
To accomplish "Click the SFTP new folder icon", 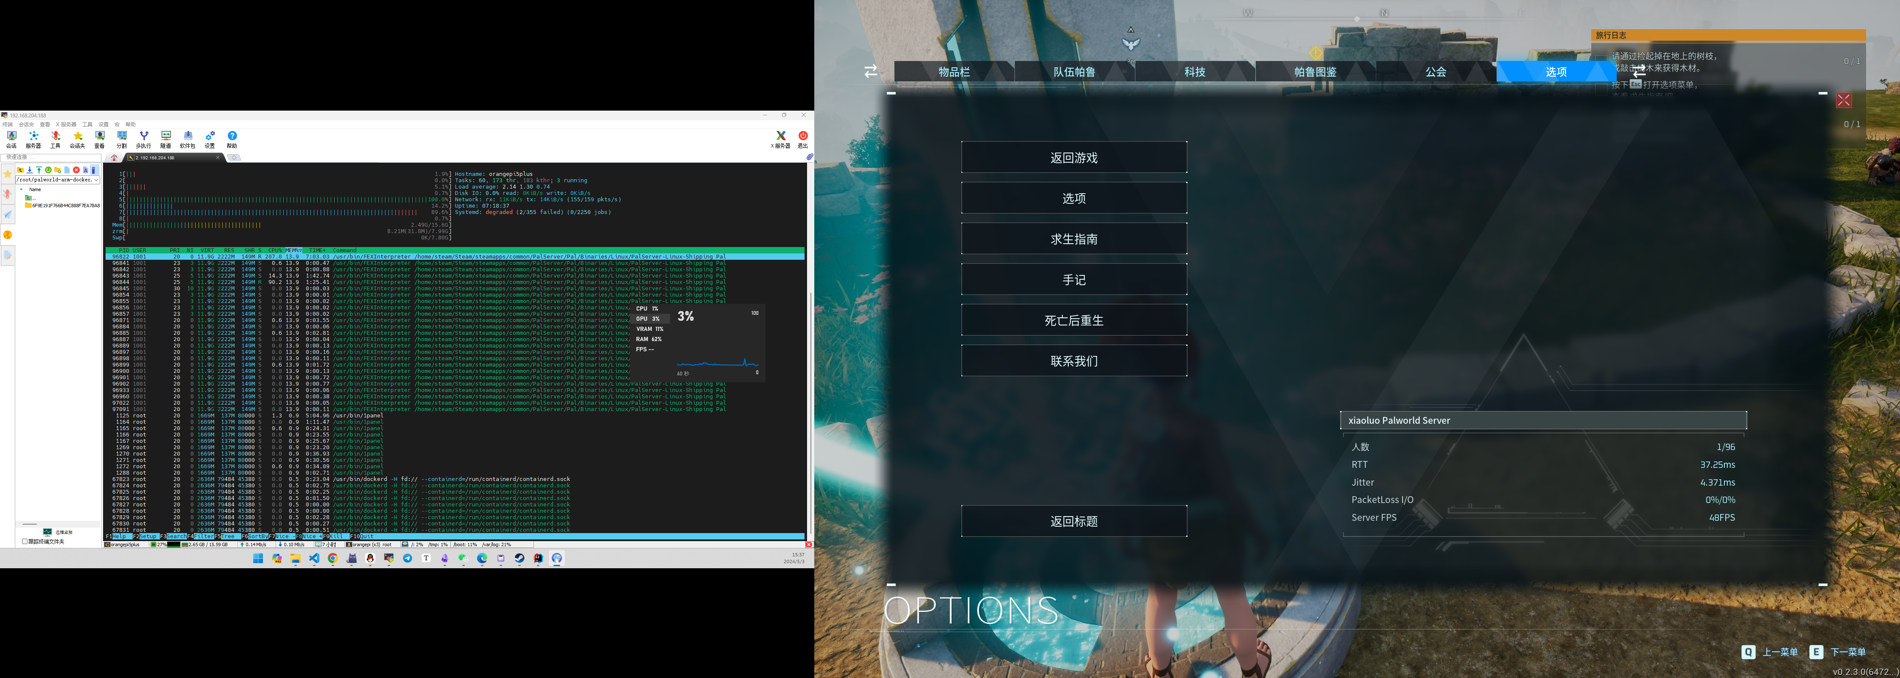I will pos(58,170).
